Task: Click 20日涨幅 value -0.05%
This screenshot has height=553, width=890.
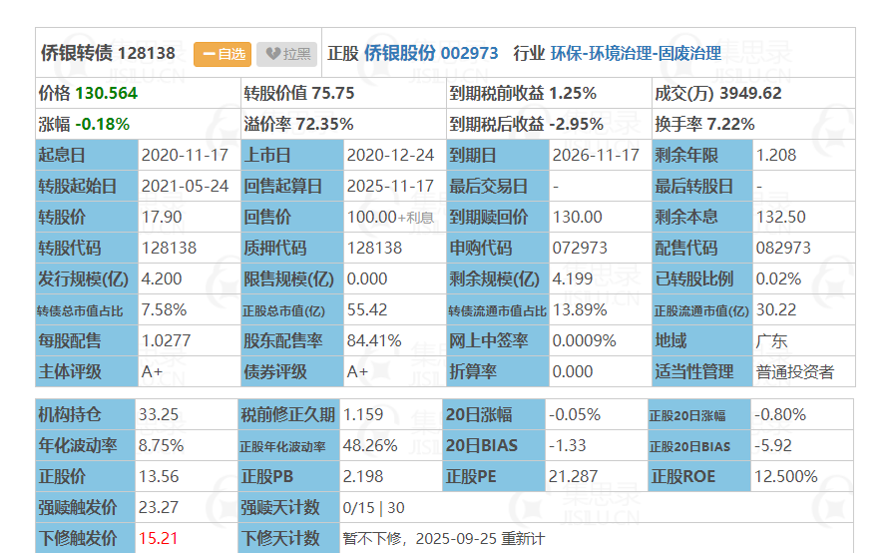Action: click(575, 414)
